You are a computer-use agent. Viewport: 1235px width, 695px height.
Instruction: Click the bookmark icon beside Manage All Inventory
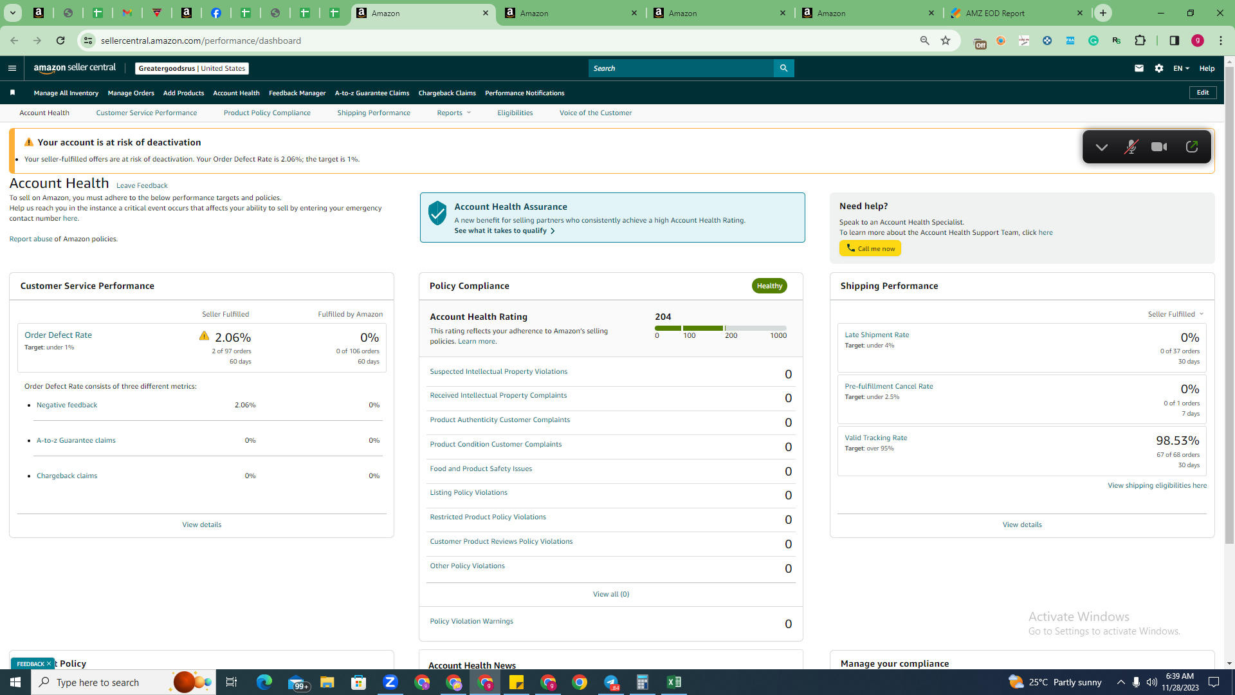12,93
